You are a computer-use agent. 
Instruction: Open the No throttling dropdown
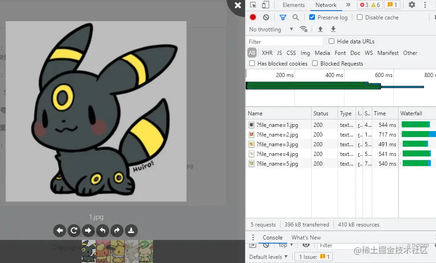click(271, 30)
